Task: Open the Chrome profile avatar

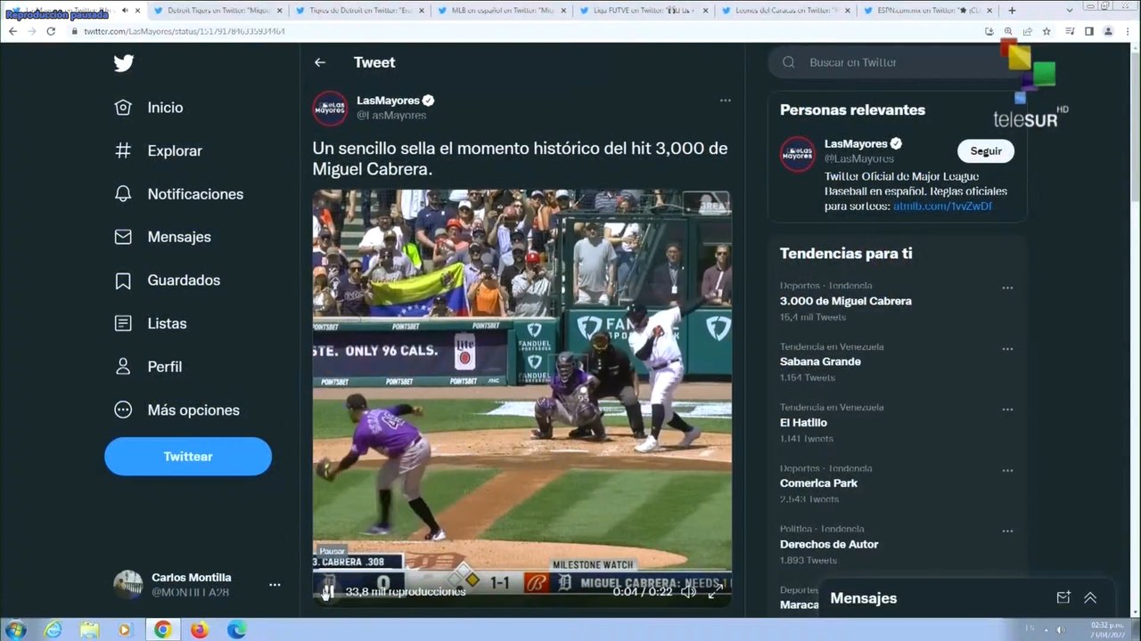Action: point(1108,31)
